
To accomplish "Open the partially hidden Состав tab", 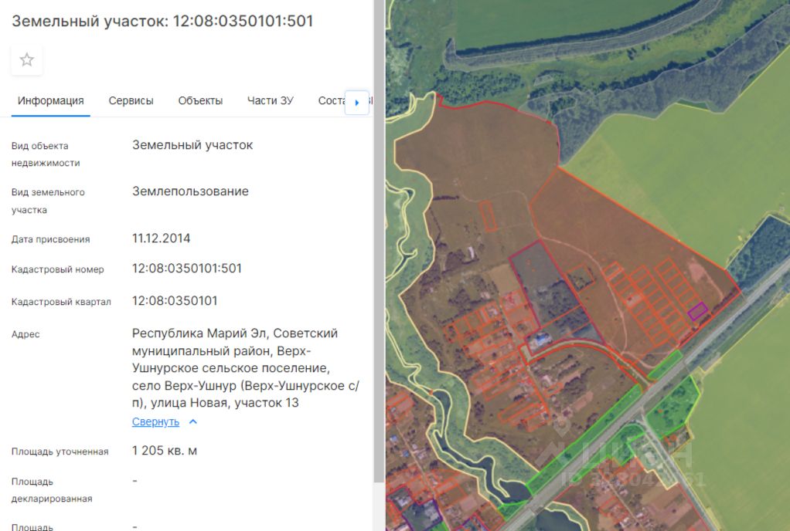I will (x=331, y=100).
